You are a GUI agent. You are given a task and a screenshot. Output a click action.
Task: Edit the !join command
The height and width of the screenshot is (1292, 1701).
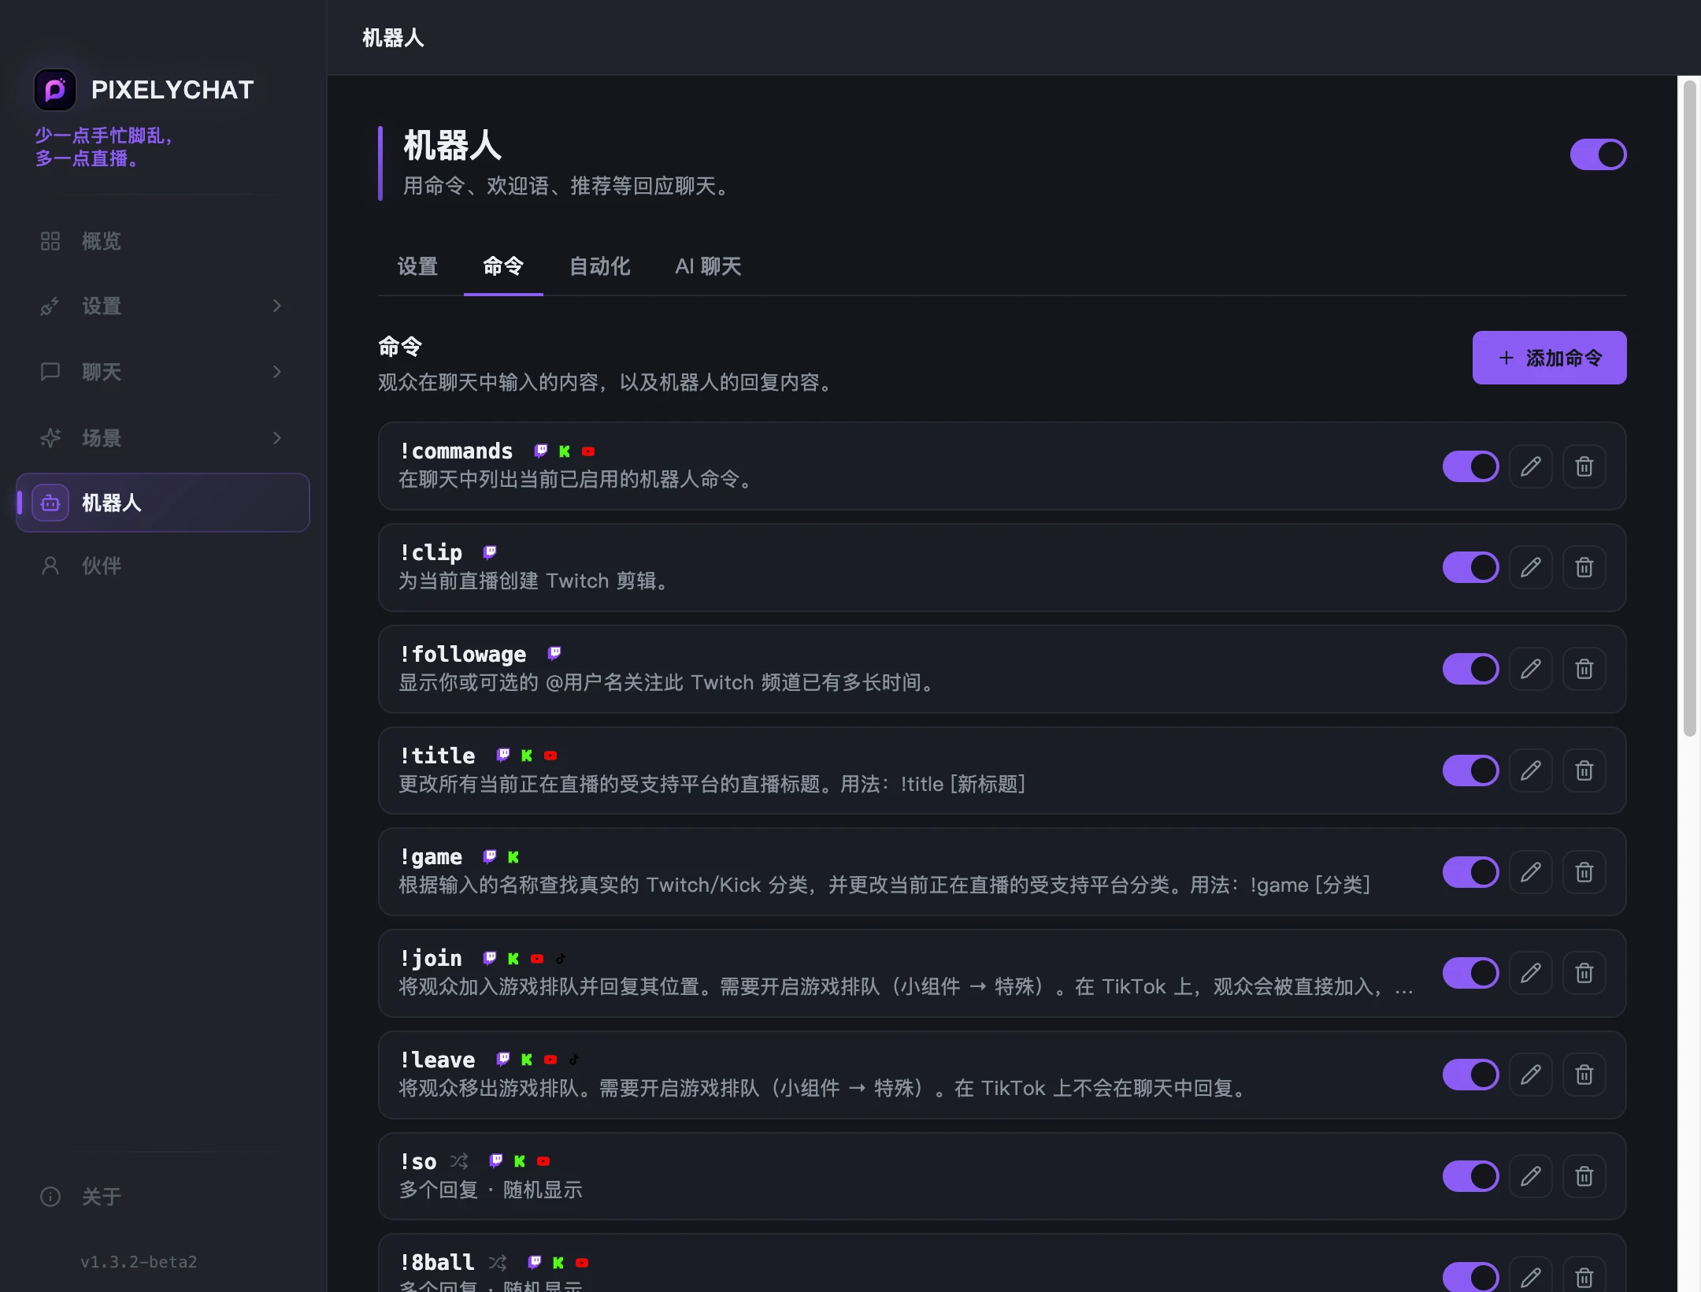(x=1531, y=973)
